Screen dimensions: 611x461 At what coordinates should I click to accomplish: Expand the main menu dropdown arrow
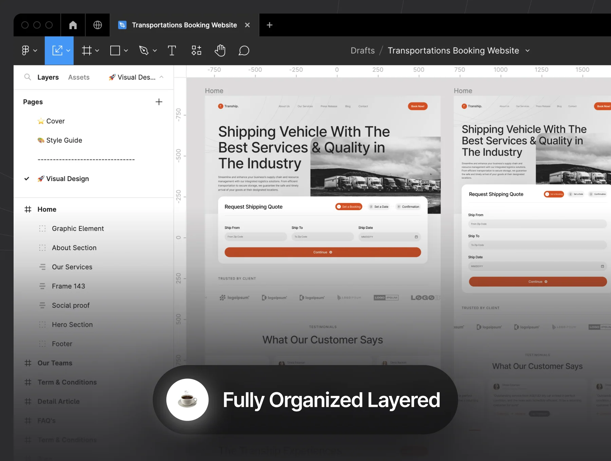point(35,51)
